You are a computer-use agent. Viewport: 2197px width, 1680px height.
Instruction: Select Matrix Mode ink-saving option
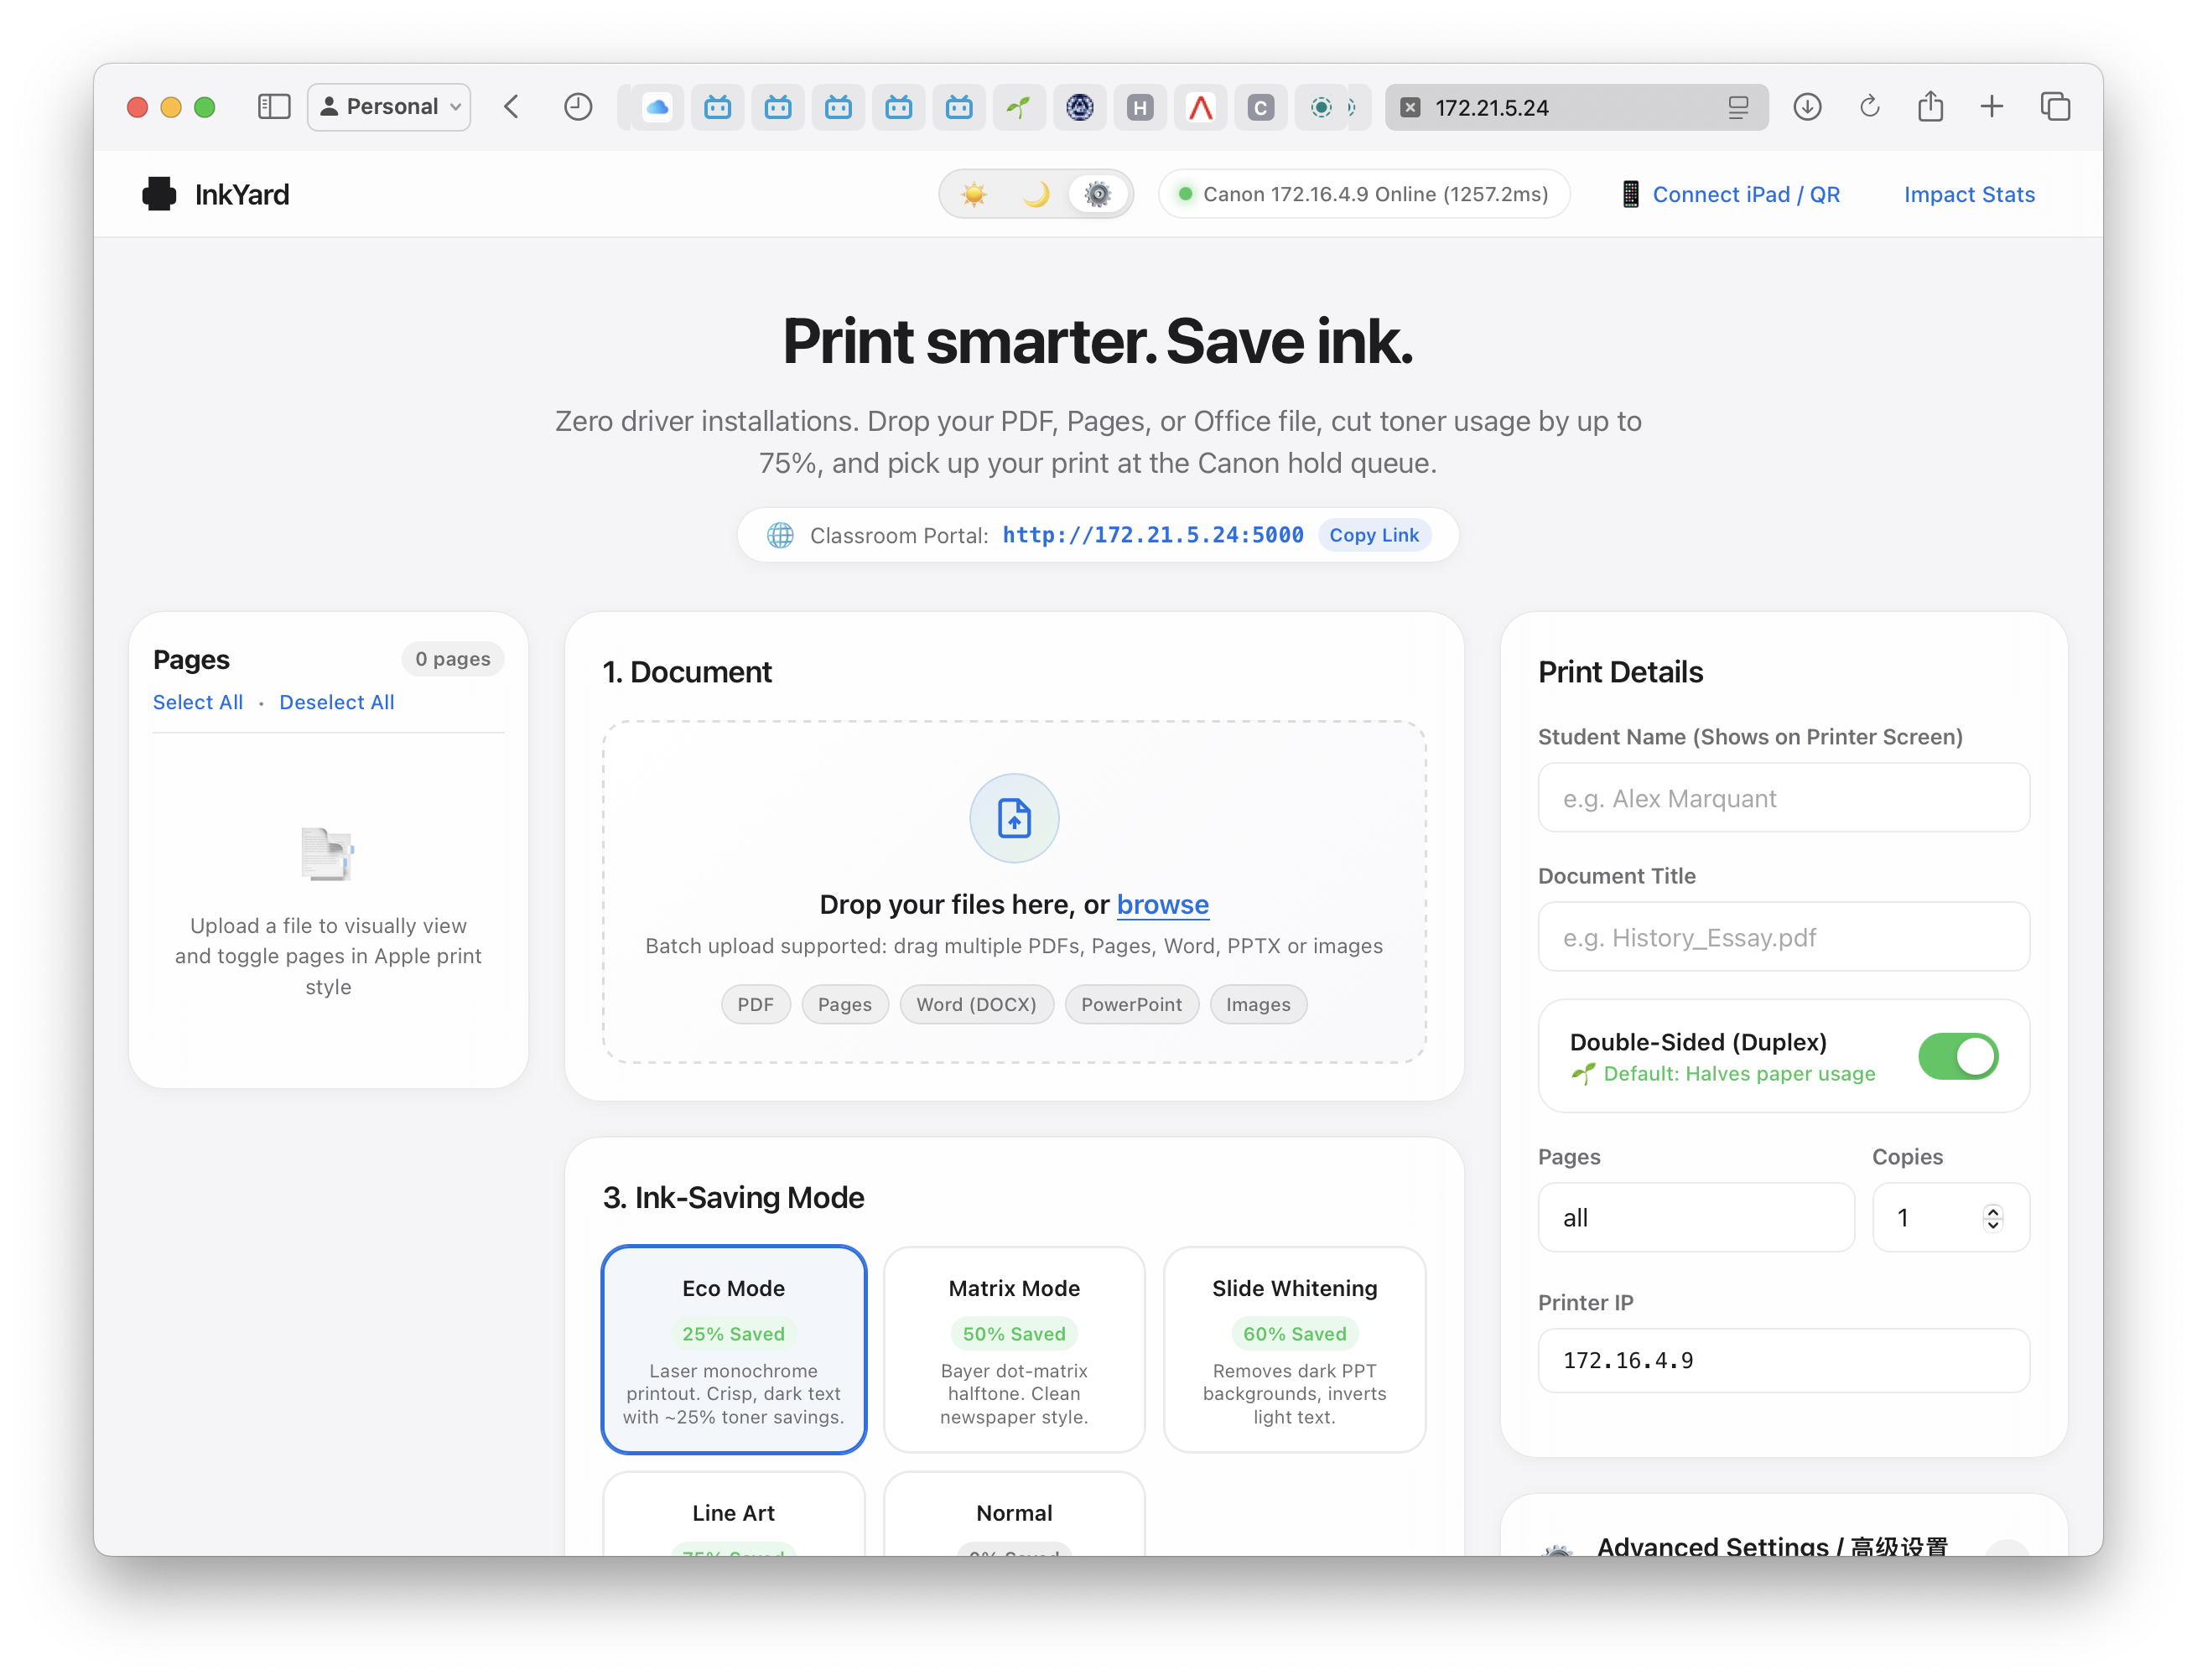coord(1014,1349)
